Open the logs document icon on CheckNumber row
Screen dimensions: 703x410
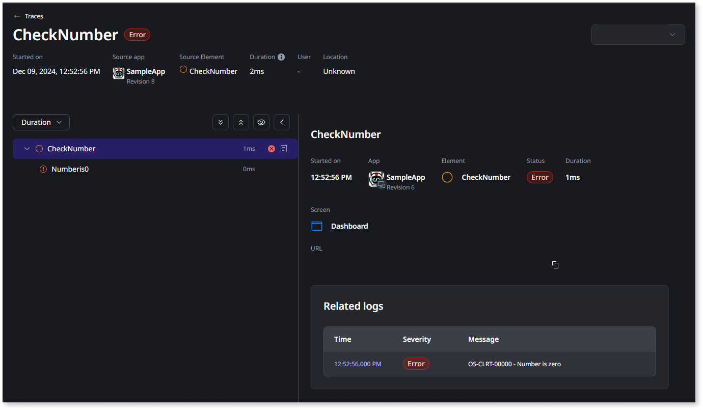tap(284, 149)
